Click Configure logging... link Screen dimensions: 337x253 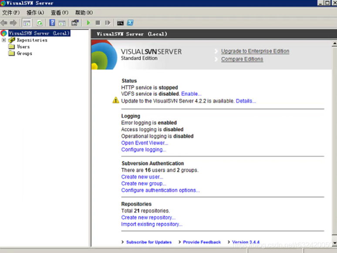pyautogui.click(x=144, y=150)
